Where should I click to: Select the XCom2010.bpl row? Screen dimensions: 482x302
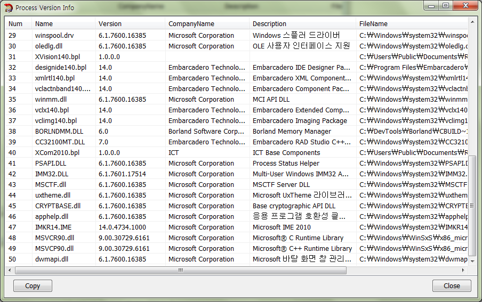pyautogui.click(x=237, y=153)
